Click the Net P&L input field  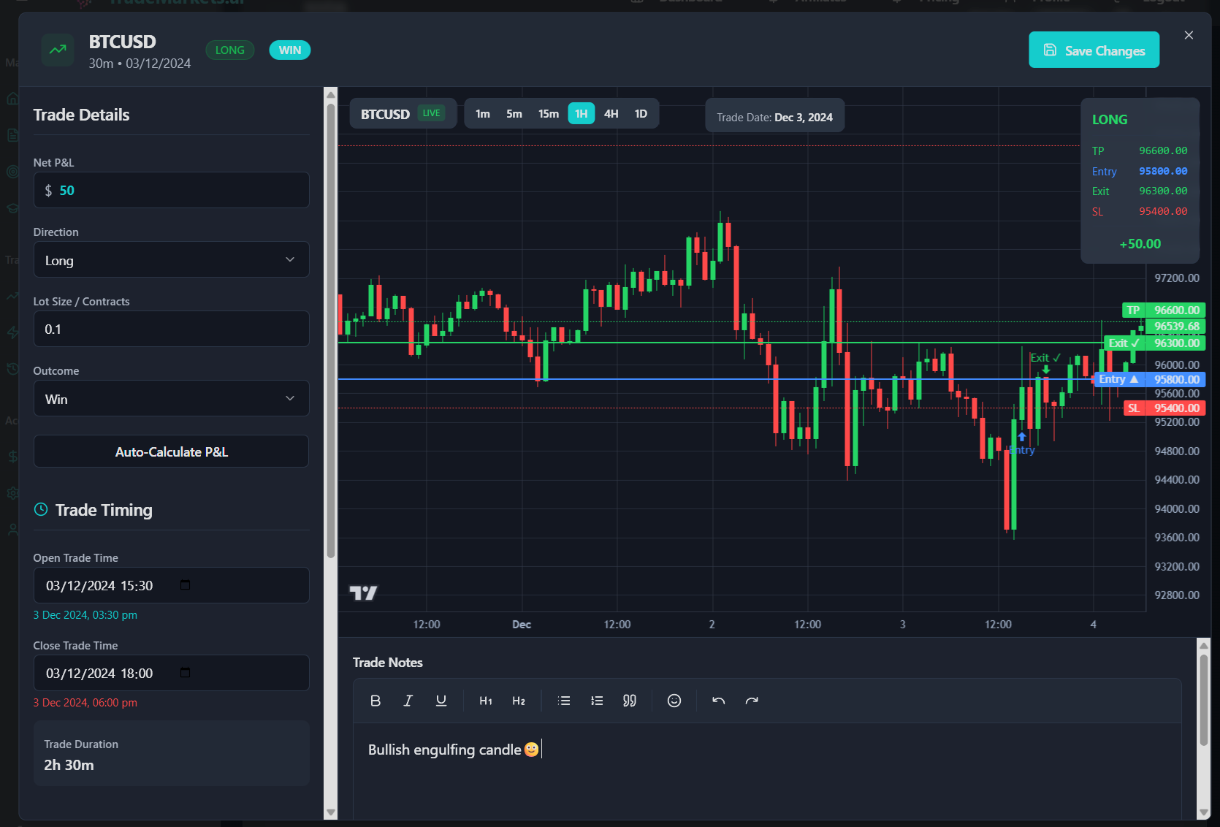click(x=171, y=190)
